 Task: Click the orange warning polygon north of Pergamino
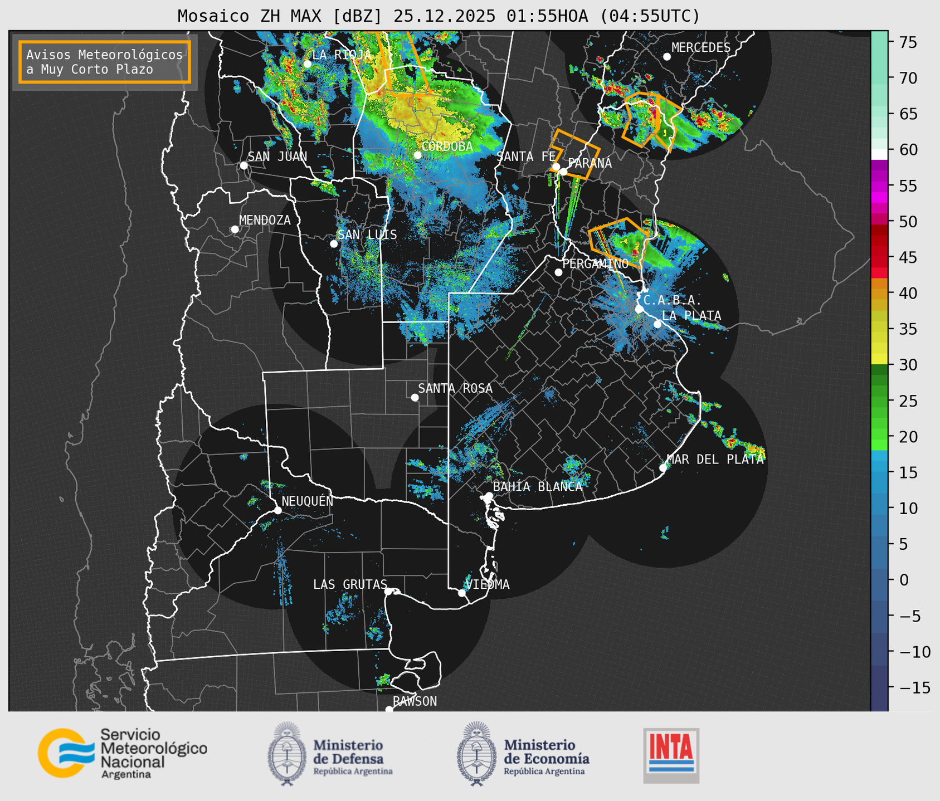click(618, 242)
